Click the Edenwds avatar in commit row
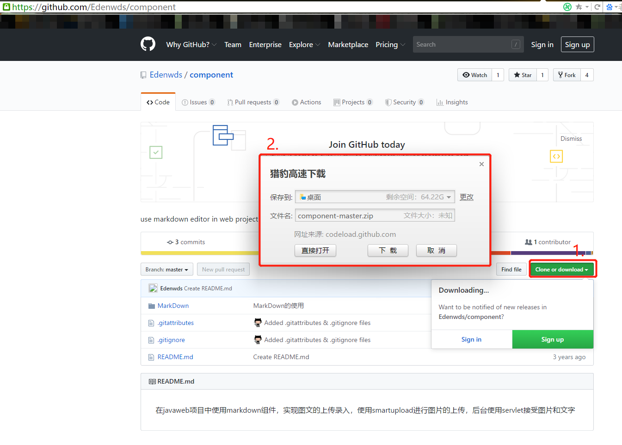622x445 pixels. click(x=153, y=289)
